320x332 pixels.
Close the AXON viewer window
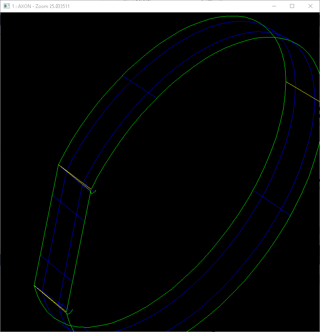pyautogui.click(x=310, y=6)
